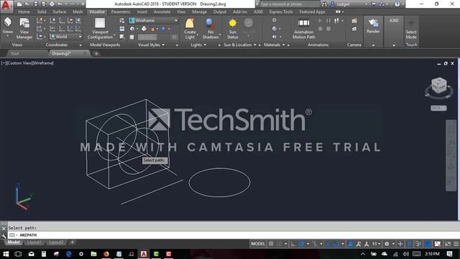Open the World coordinate system dropdown

66,37
